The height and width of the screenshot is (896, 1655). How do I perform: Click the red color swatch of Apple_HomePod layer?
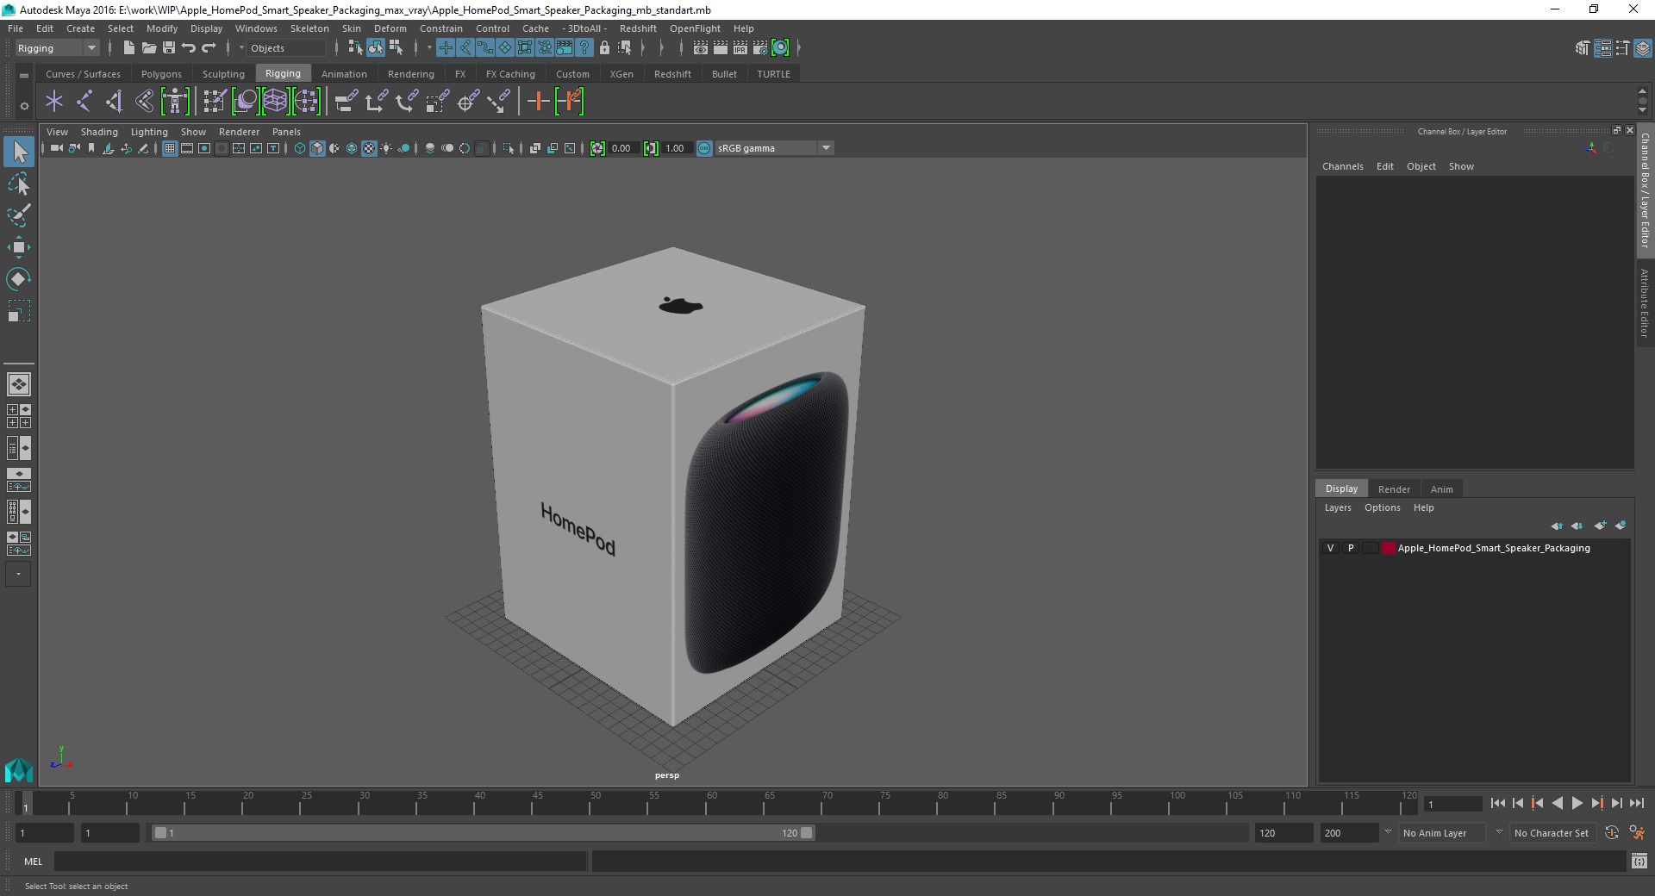tap(1388, 548)
